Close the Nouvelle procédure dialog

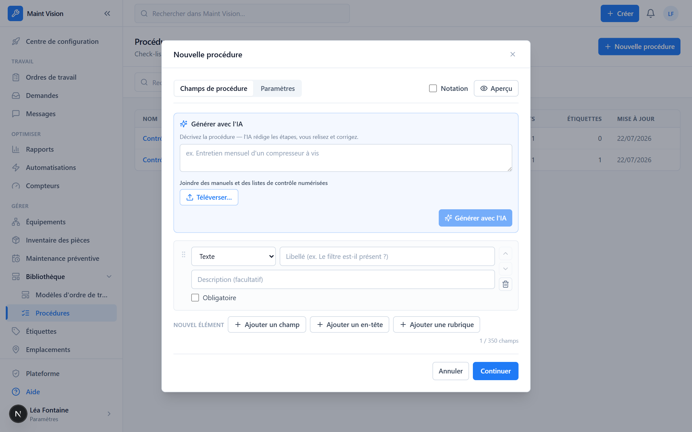click(x=513, y=54)
